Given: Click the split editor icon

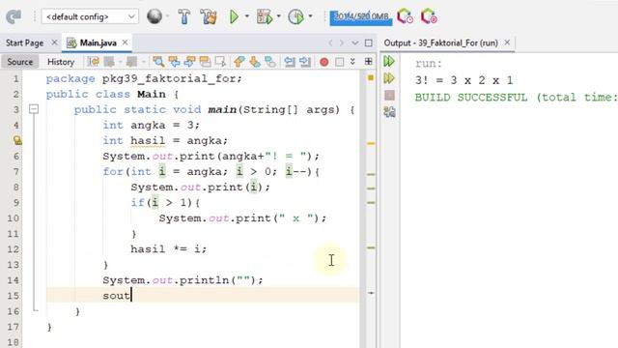Looking at the screenshot, I should [369, 62].
